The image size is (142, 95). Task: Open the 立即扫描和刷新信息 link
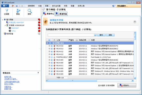click(x=12, y=82)
